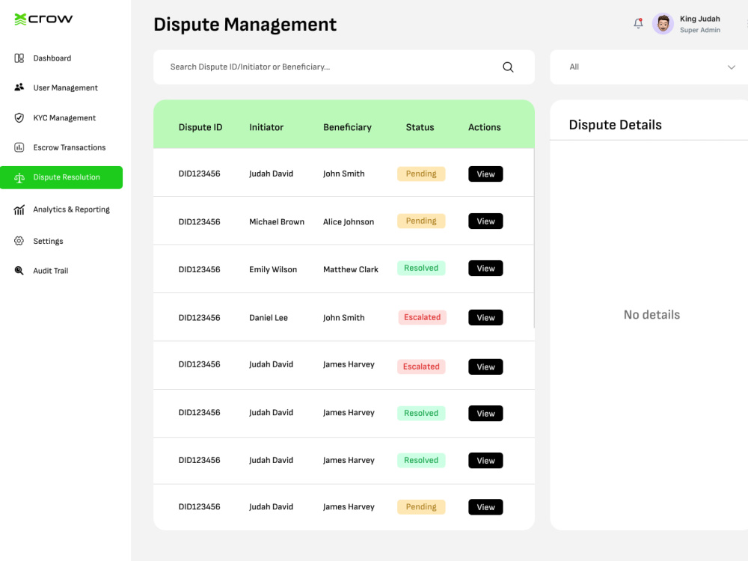
Task: Go to User Management page
Action: pos(65,88)
